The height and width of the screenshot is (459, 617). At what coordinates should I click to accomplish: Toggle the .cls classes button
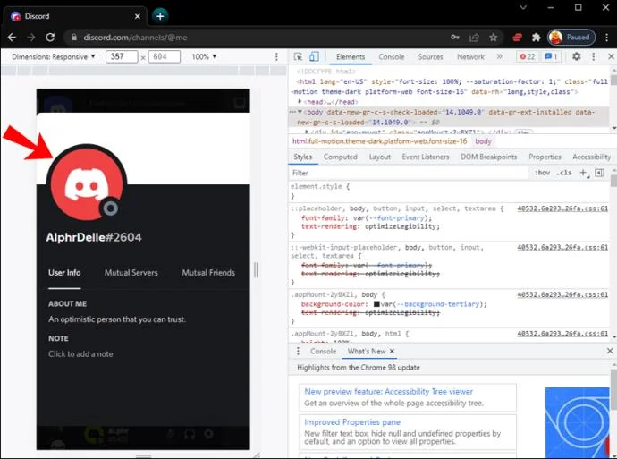[x=564, y=173]
